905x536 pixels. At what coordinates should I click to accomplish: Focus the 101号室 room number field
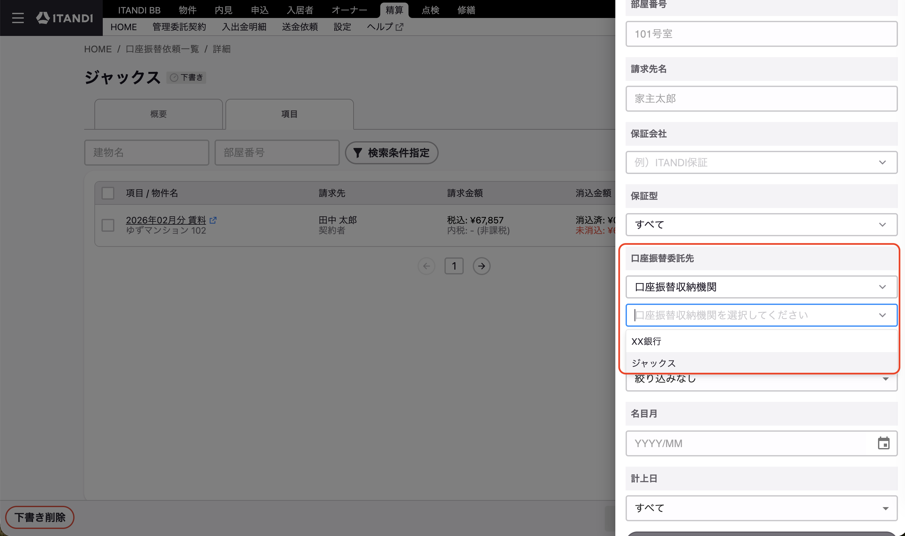pyautogui.click(x=761, y=34)
